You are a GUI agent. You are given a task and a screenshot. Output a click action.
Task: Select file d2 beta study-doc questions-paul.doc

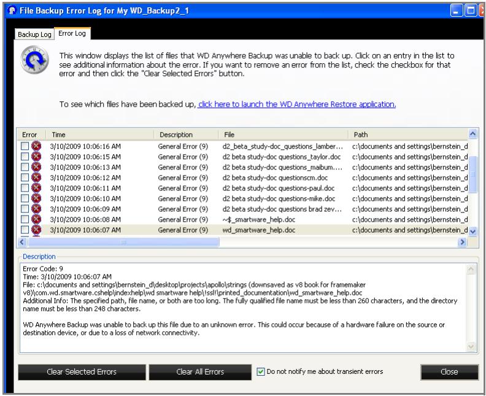coord(279,188)
